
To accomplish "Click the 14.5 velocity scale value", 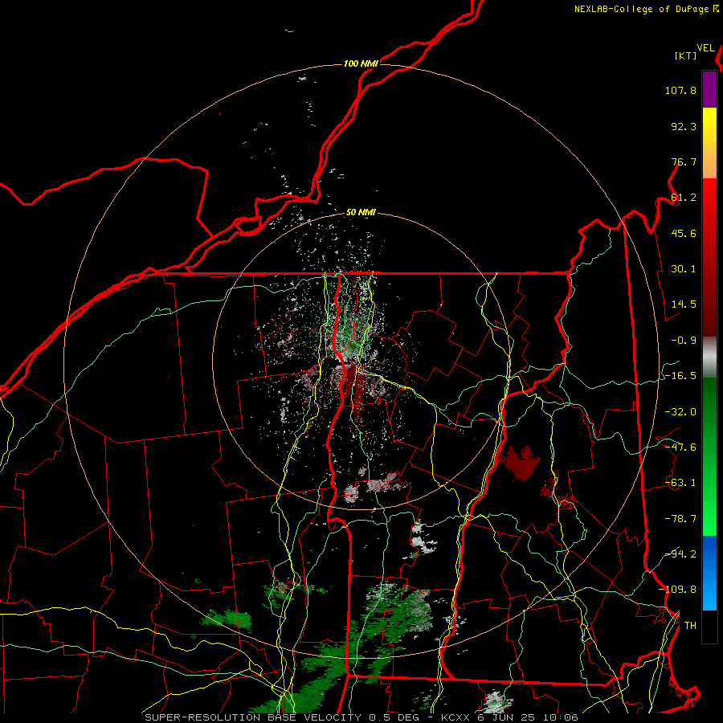I will coord(684,304).
